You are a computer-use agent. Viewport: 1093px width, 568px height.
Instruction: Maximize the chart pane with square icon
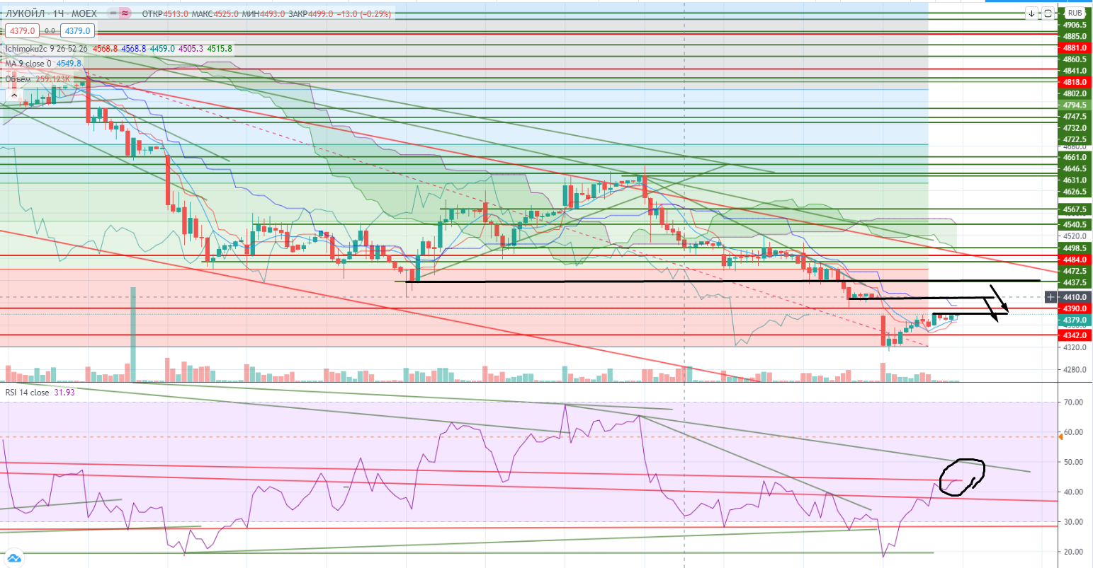[1048, 13]
